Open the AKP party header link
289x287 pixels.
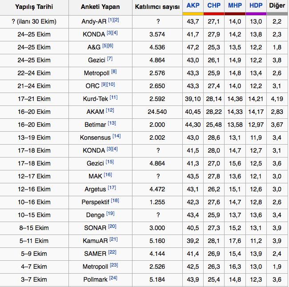click(193, 6)
